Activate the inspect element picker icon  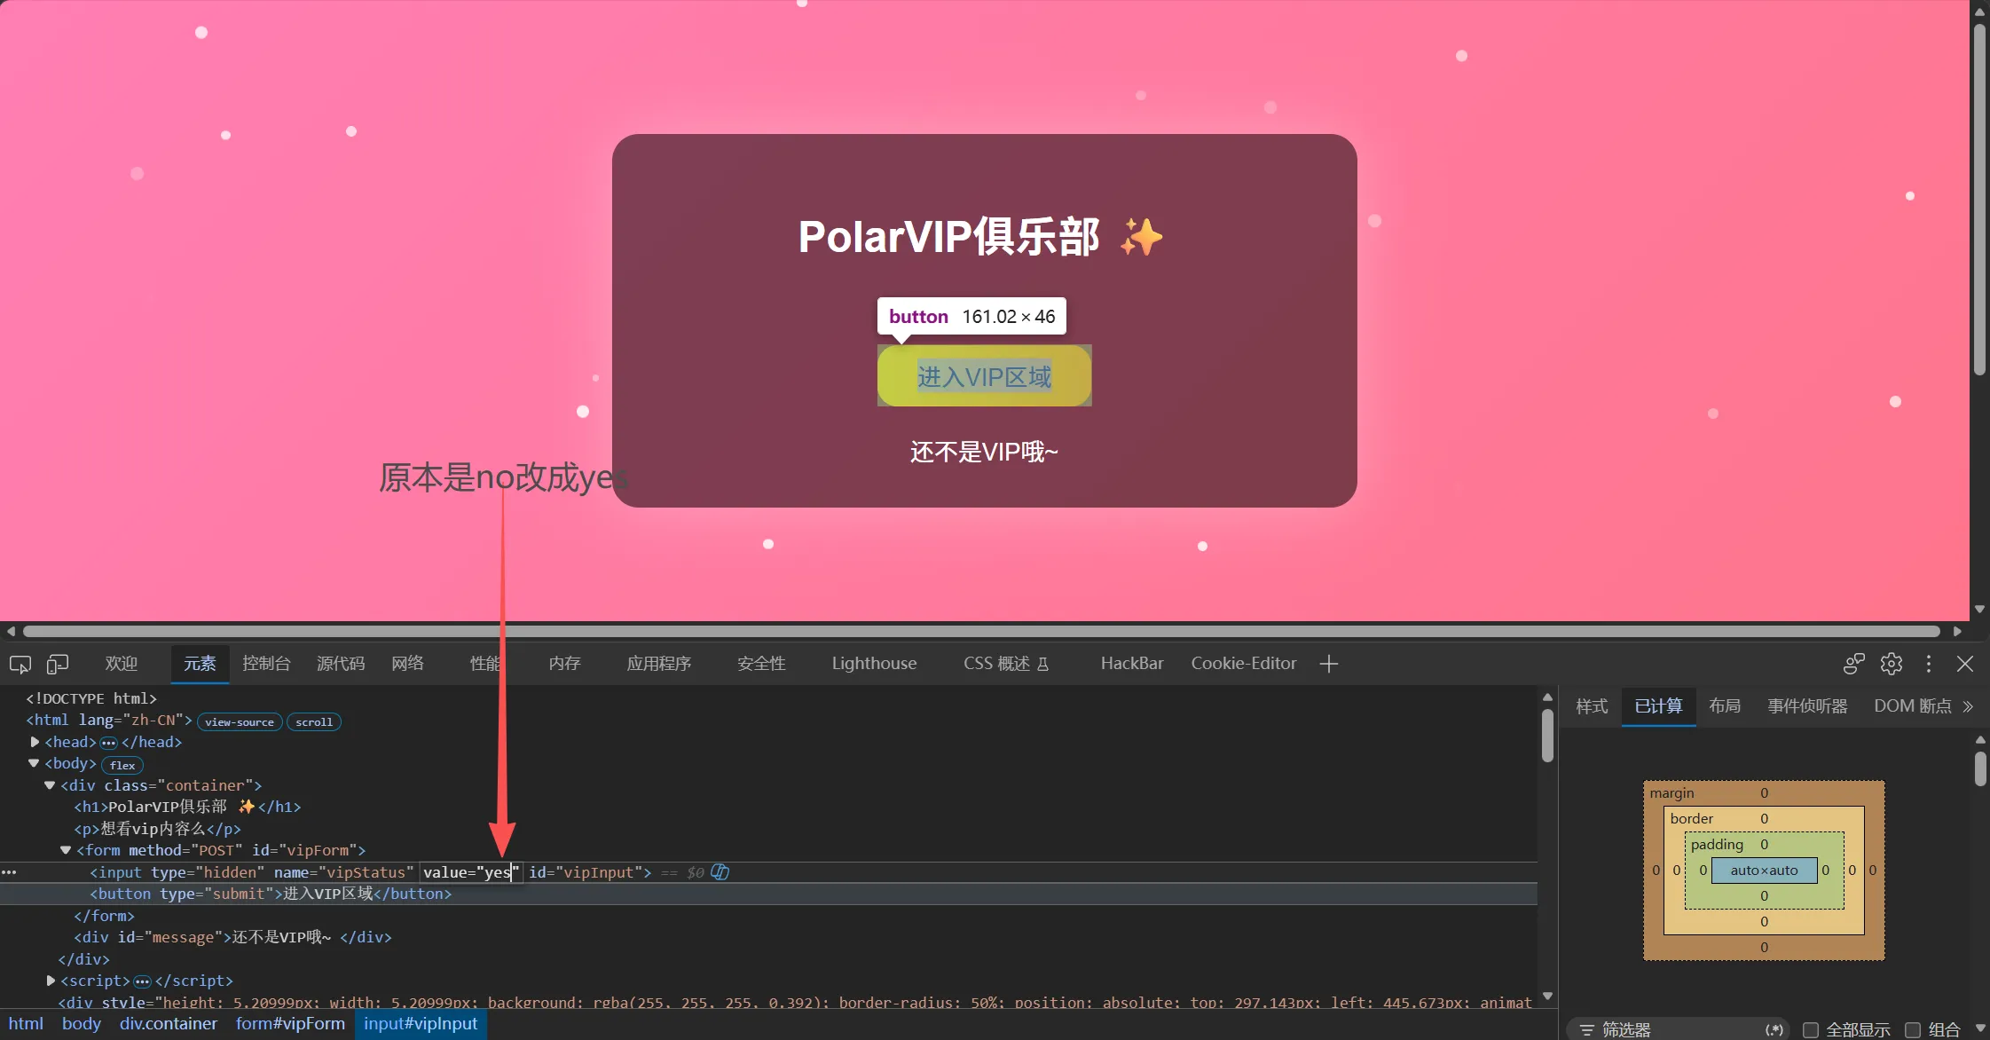coord(20,664)
